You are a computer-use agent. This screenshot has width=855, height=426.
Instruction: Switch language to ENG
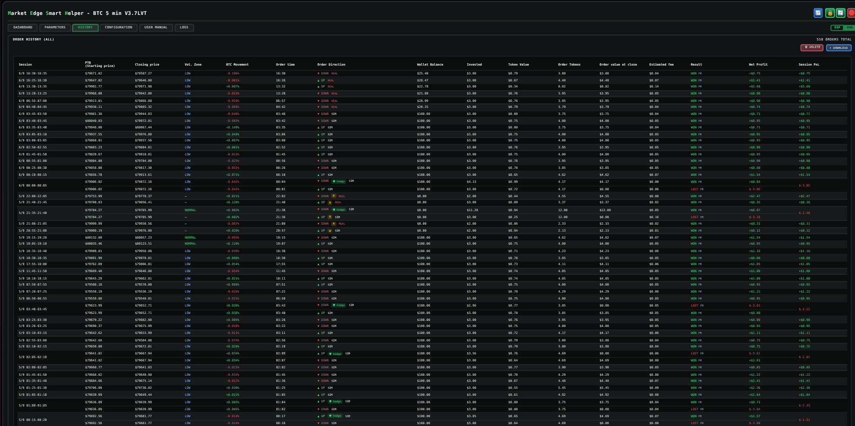coord(850,27)
